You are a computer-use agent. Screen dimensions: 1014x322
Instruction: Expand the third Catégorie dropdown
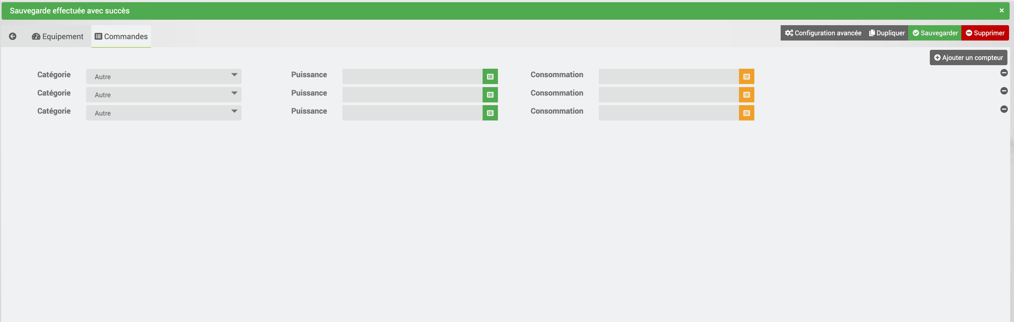click(163, 113)
